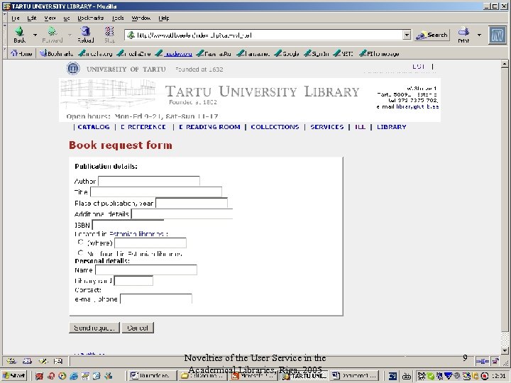
Task: Open Back button history dropdown arrow
Action: pos(35,35)
